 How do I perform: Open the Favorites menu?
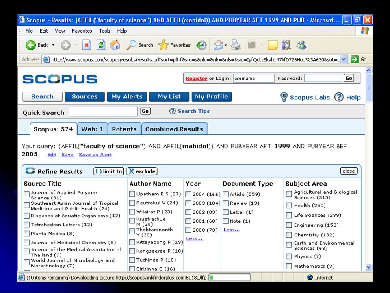click(82, 31)
